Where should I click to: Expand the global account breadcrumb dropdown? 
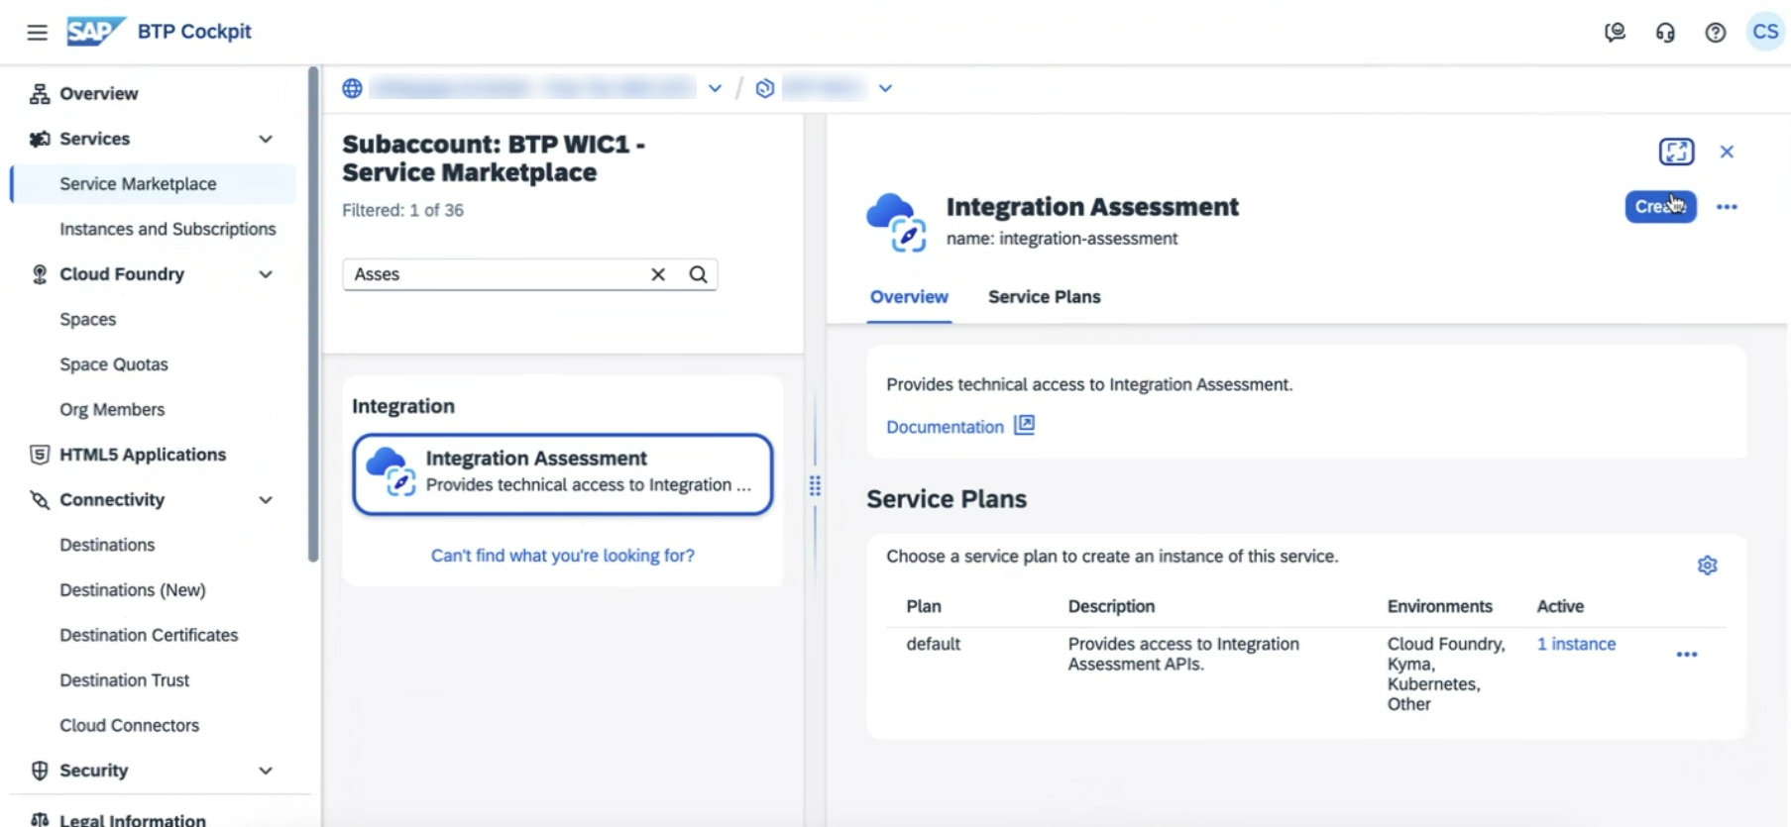coord(715,88)
